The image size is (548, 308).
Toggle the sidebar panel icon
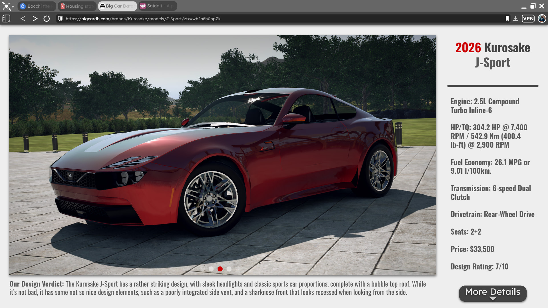point(6,19)
